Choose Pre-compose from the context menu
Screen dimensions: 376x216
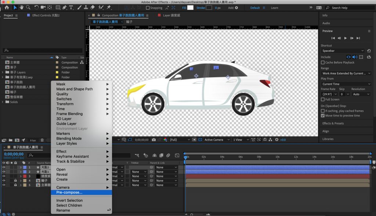tap(69, 192)
